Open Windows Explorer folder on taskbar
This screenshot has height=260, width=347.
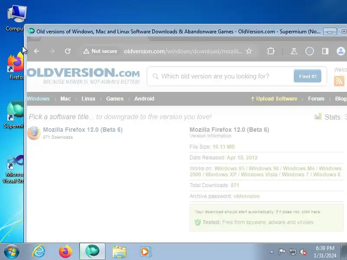point(119,252)
